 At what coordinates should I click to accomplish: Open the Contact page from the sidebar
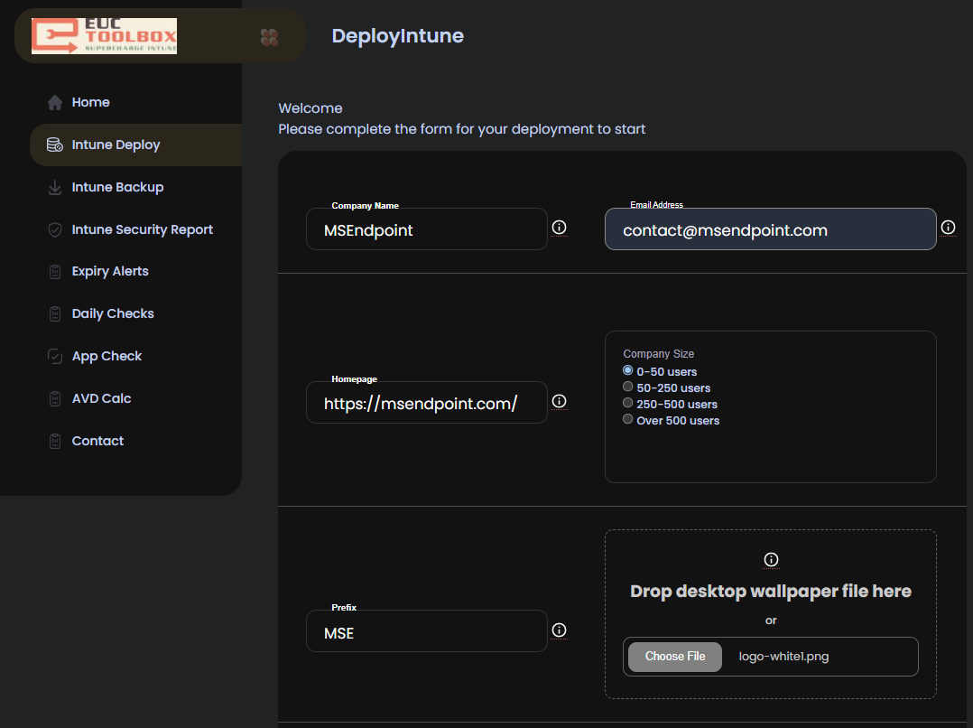coord(97,441)
